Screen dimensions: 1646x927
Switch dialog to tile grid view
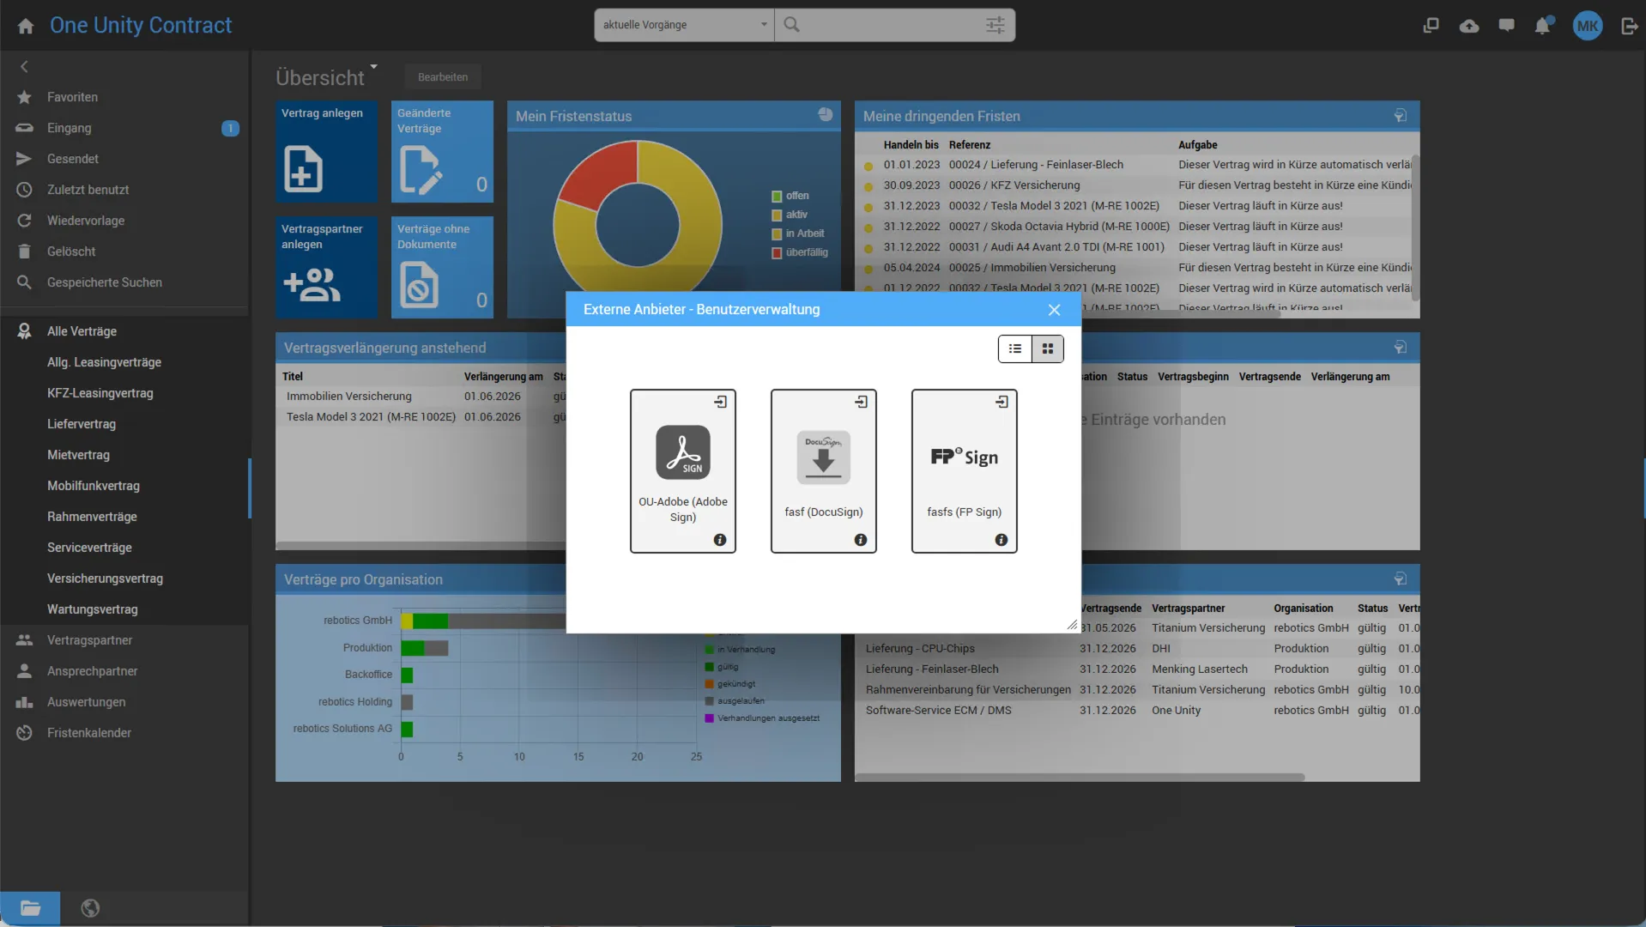[x=1048, y=348]
